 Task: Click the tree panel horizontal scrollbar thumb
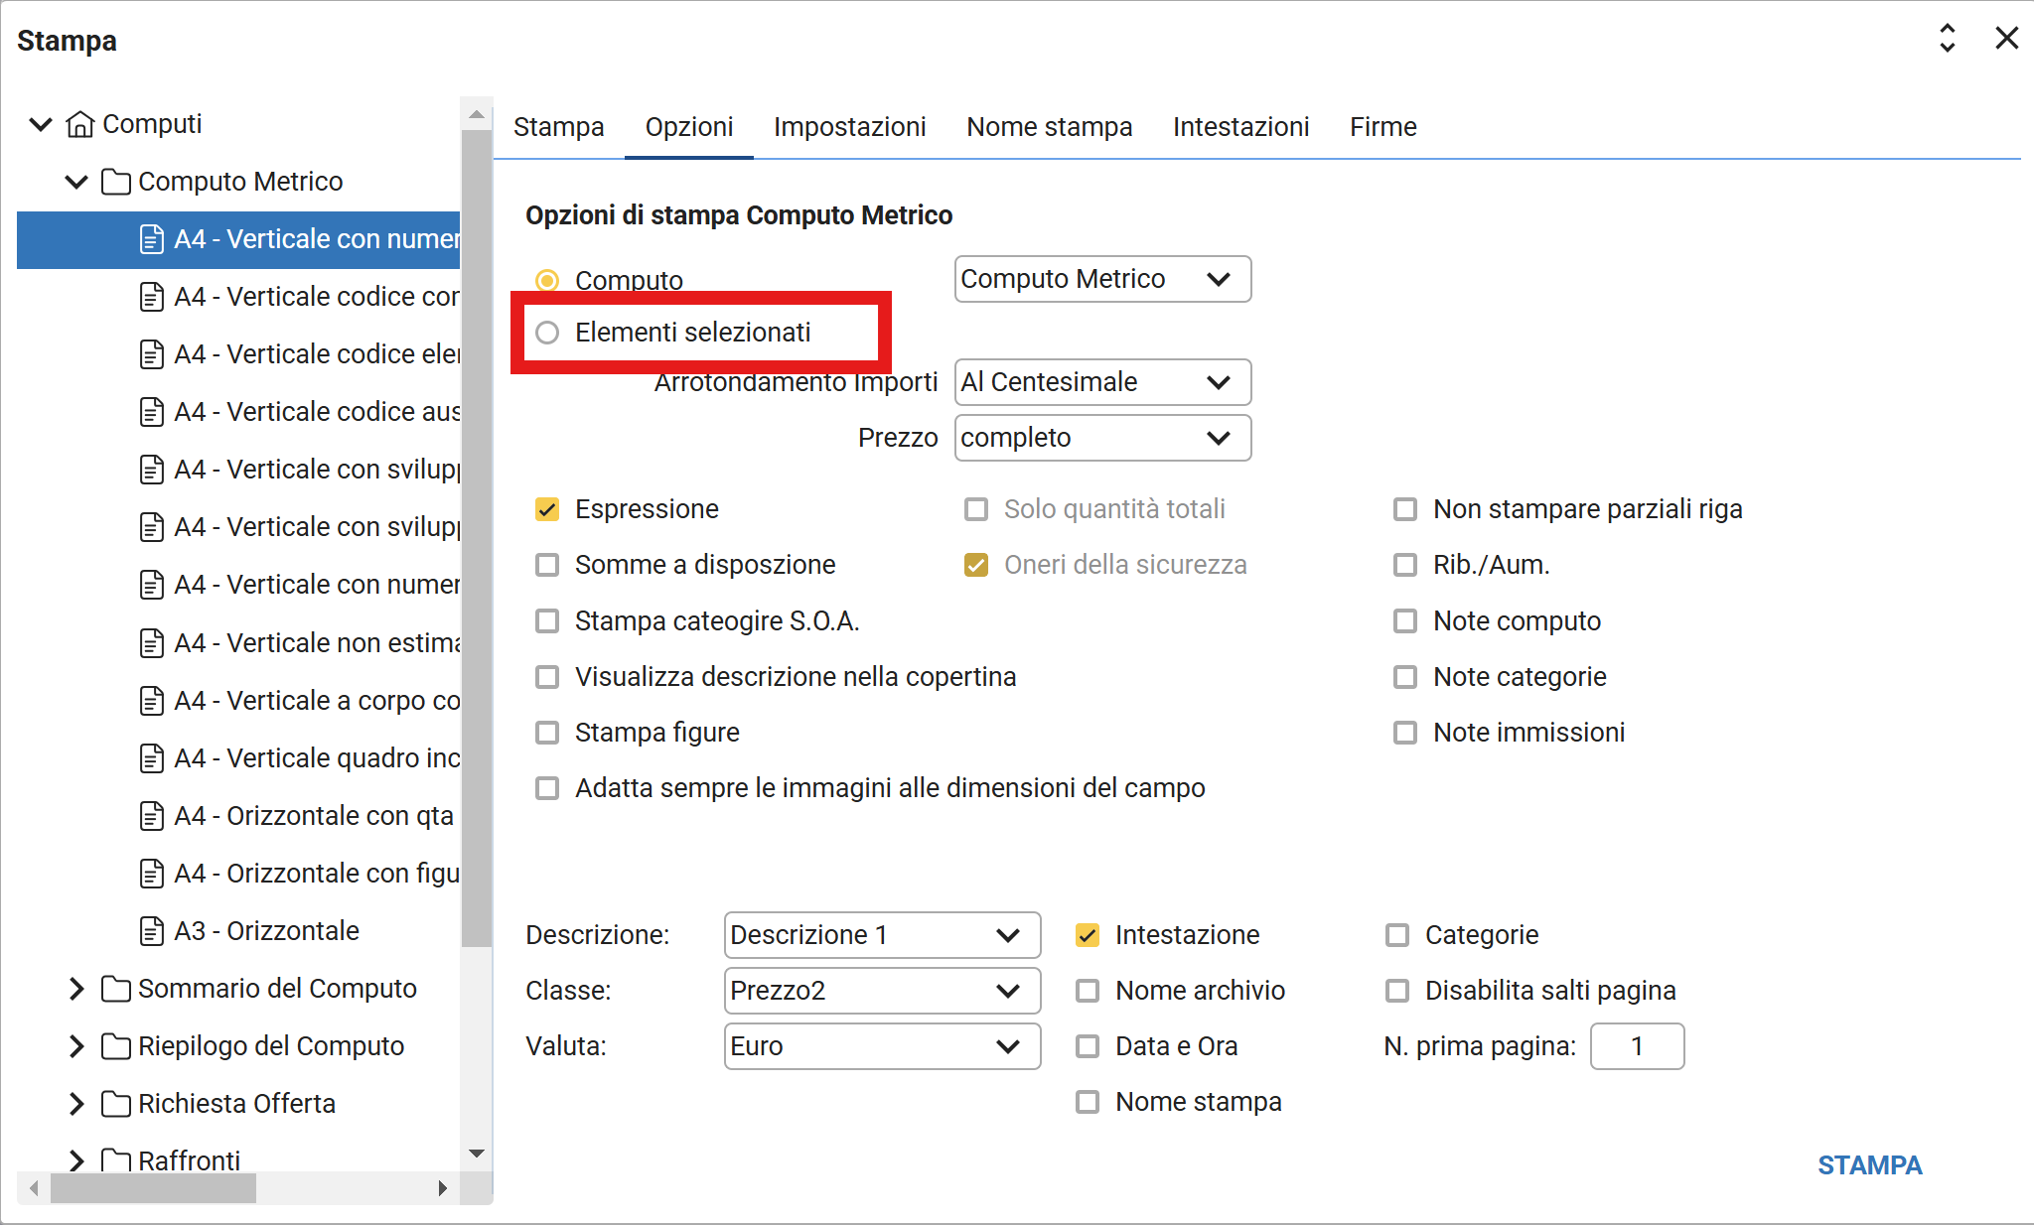[x=153, y=1188]
